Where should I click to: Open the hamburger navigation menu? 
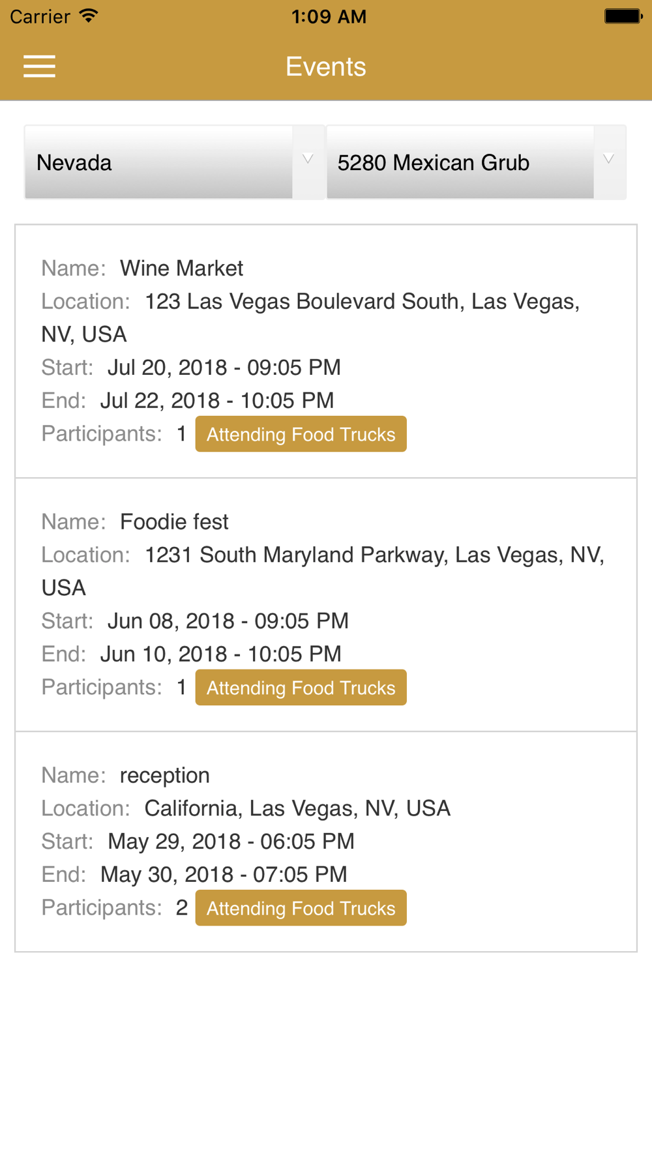39,66
